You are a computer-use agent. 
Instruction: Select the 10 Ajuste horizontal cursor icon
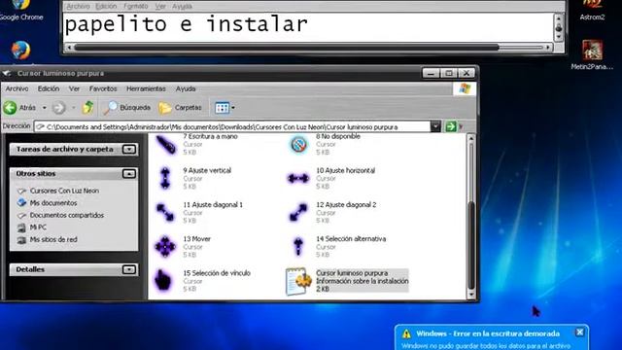click(298, 179)
